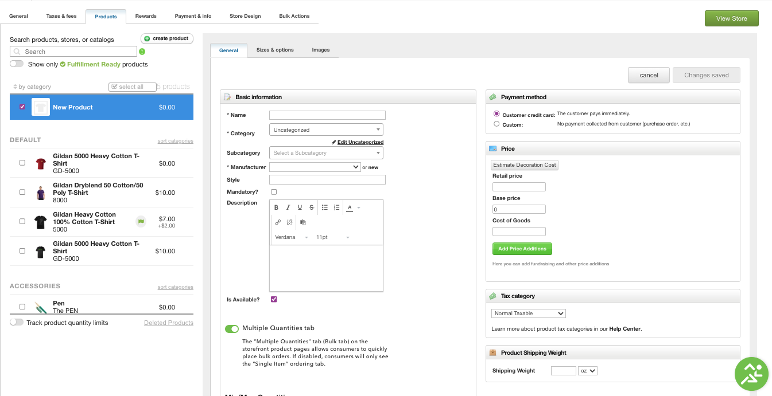
Task: Apply italic formatting in Description editor
Action: [x=288, y=207]
